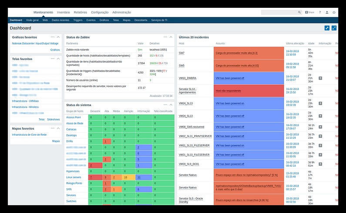Click info icon in VM10_ZIMBRA row

point(320,78)
